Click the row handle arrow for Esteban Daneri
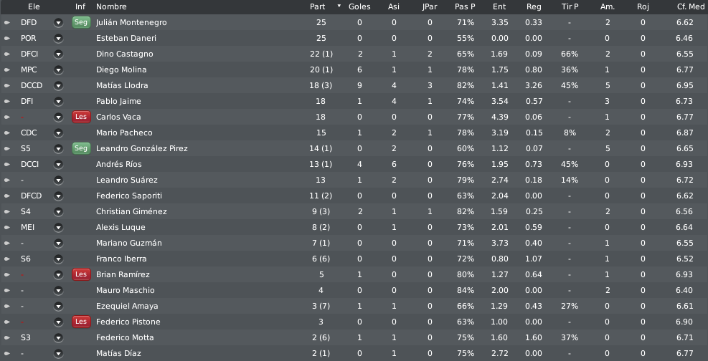The height and width of the screenshot is (361, 708). pyautogui.click(x=6, y=38)
